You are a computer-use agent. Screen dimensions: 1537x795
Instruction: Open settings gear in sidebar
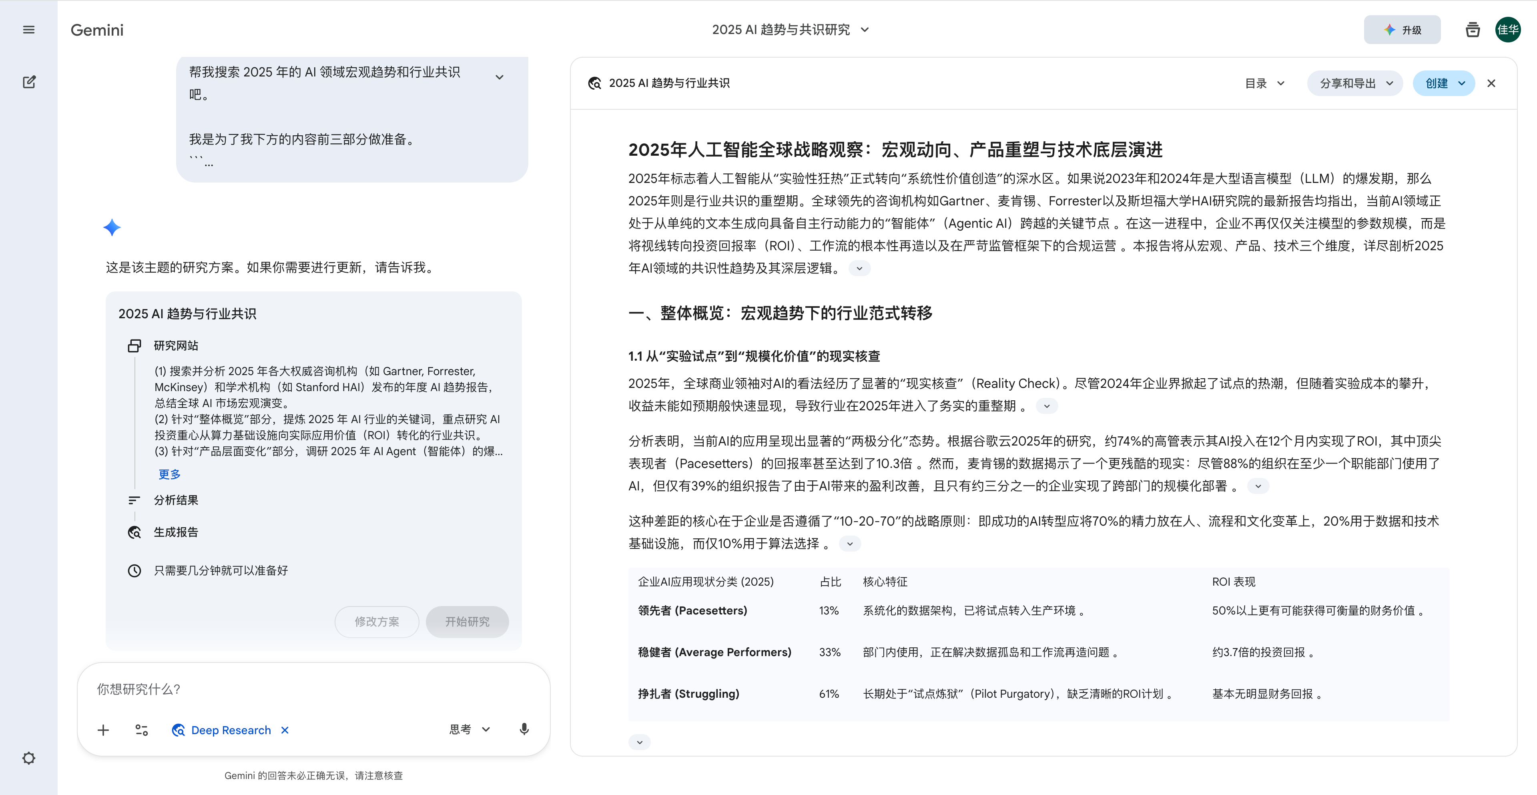pyautogui.click(x=29, y=758)
